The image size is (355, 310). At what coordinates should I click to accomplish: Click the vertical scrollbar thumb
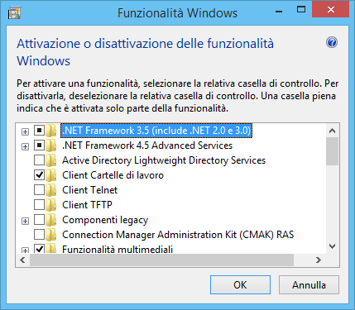pyautogui.click(x=332, y=151)
